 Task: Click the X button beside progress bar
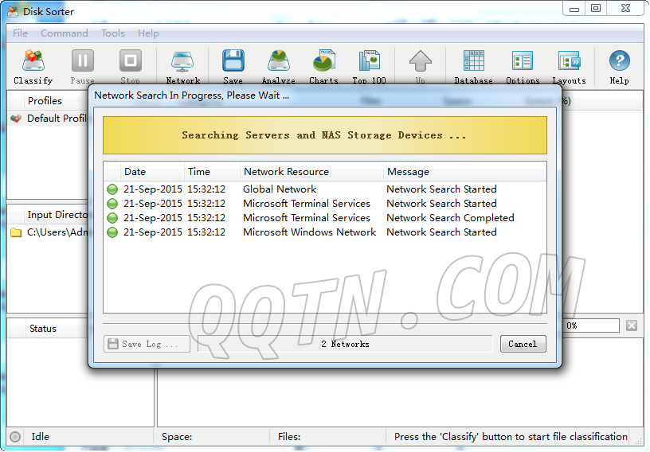(x=631, y=325)
